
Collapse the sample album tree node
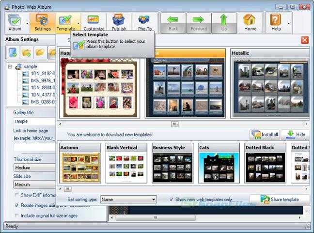click(10, 67)
